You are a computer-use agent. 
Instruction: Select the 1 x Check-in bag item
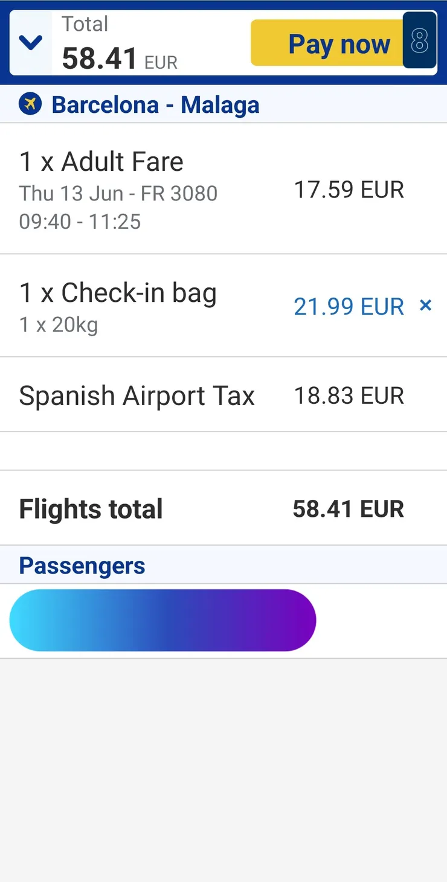coord(118,293)
